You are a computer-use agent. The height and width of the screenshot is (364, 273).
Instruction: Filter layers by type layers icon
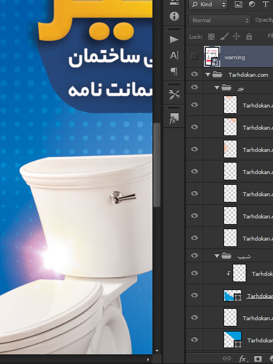click(266, 4)
